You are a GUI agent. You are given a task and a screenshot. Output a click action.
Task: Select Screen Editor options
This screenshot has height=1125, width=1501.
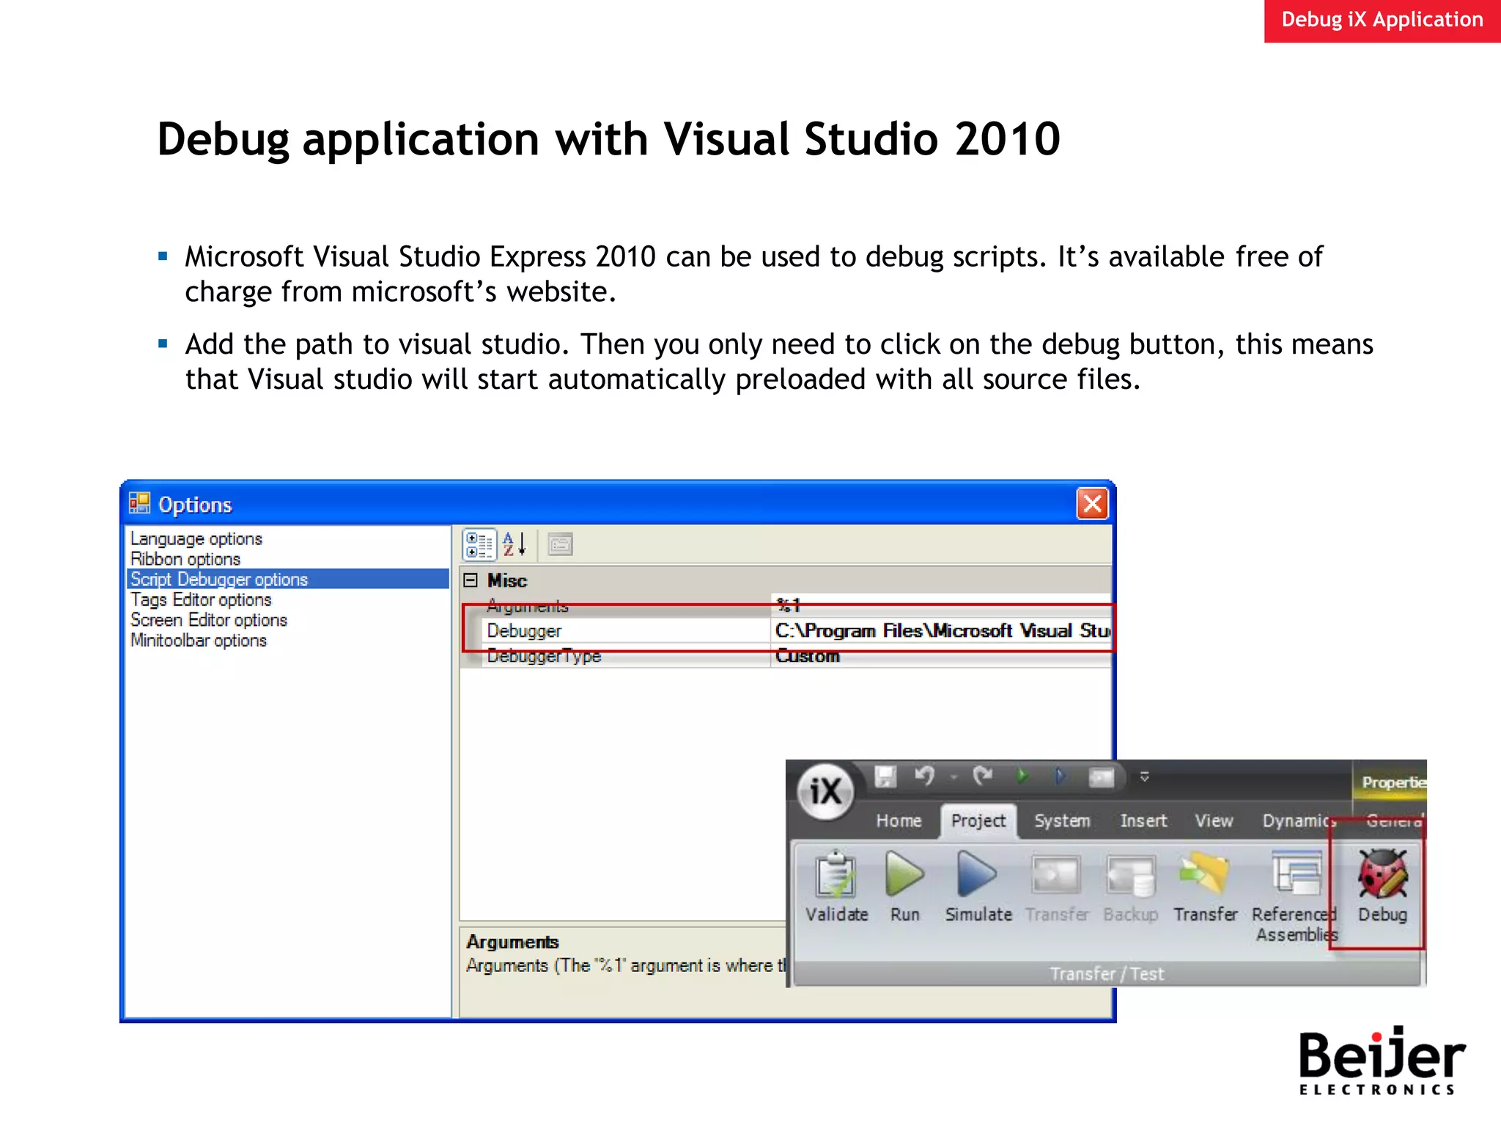pyautogui.click(x=209, y=620)
